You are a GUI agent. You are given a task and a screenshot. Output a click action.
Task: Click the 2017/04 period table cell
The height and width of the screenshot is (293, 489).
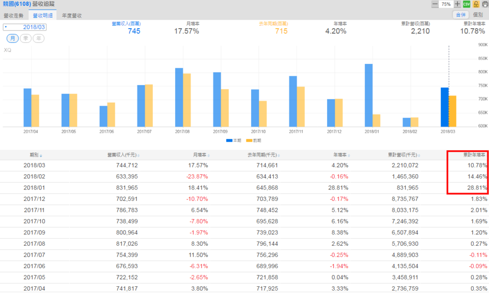[34, 289]
